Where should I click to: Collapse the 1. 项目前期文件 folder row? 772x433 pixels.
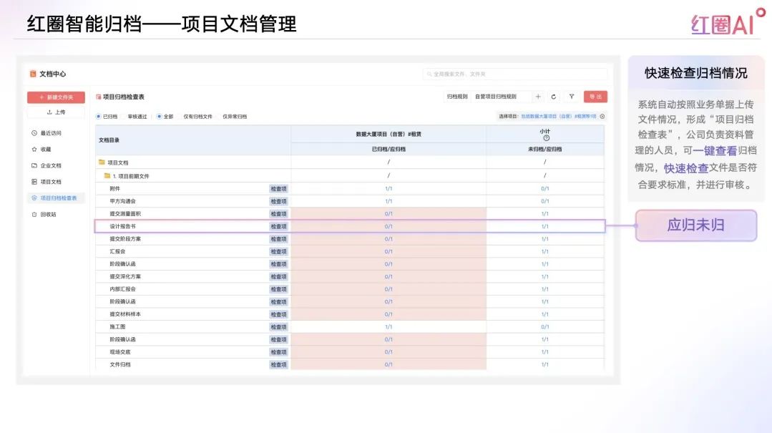click(x=107, y=175)
